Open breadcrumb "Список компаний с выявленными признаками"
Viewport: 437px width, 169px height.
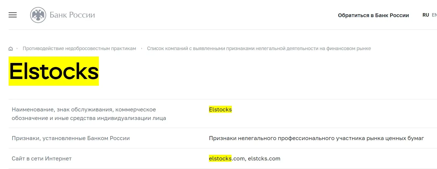pyautogui.click(x=259, y=48)
